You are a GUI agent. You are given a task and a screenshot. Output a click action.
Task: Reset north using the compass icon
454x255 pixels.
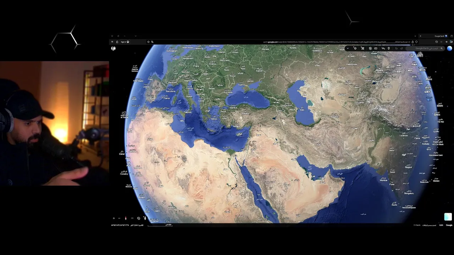pyautogui.click(x=126, y=218)
